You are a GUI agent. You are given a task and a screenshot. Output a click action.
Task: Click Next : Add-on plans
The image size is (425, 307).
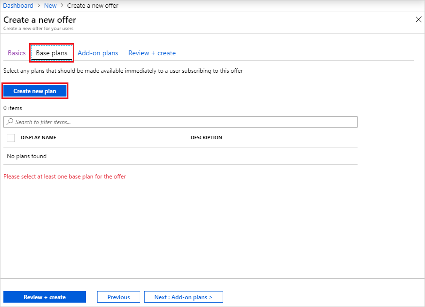coord(183,296)
